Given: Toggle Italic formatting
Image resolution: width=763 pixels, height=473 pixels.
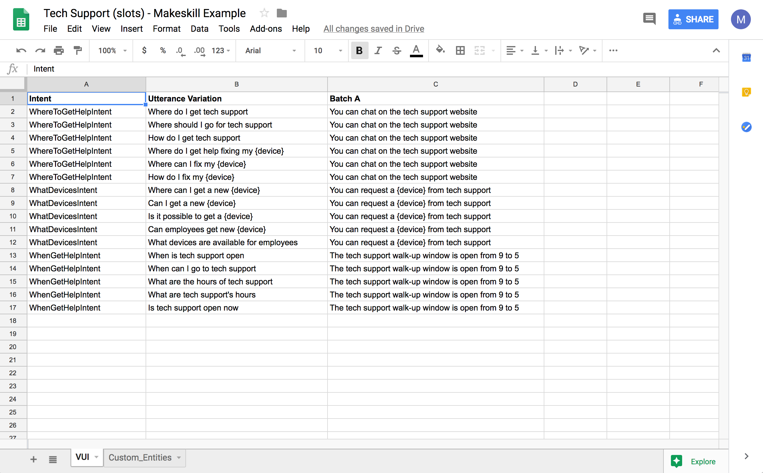Looking at the screenshot, I should pos(378,50).
